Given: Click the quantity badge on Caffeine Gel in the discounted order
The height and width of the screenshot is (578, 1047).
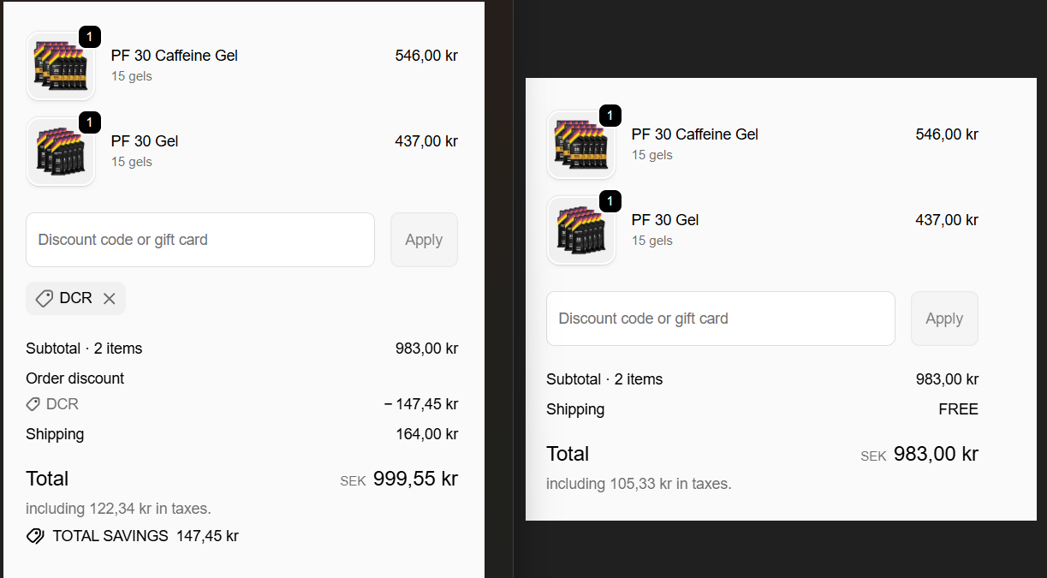Looking at the screenshot, I should coord(90,37).
